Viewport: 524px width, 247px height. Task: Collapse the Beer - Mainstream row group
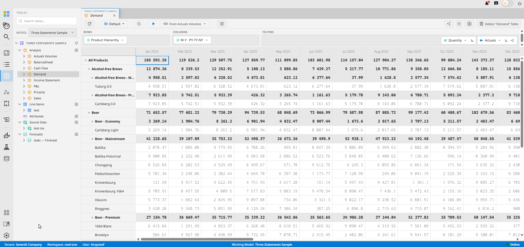pos(92,139)
